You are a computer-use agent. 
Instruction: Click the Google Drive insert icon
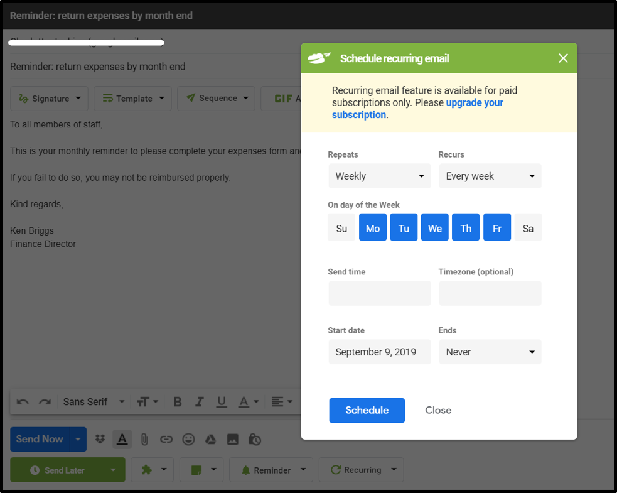[210, 440]
